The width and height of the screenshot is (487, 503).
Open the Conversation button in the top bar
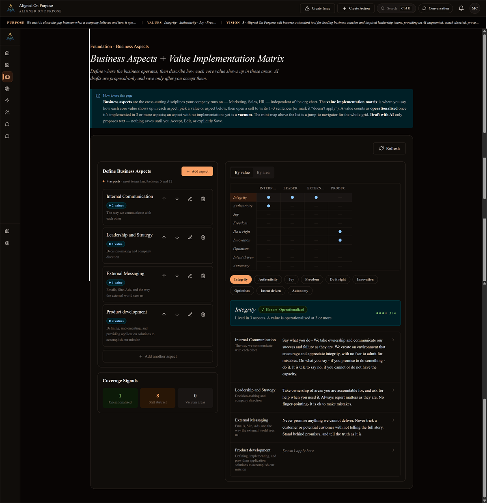[436, 8]
